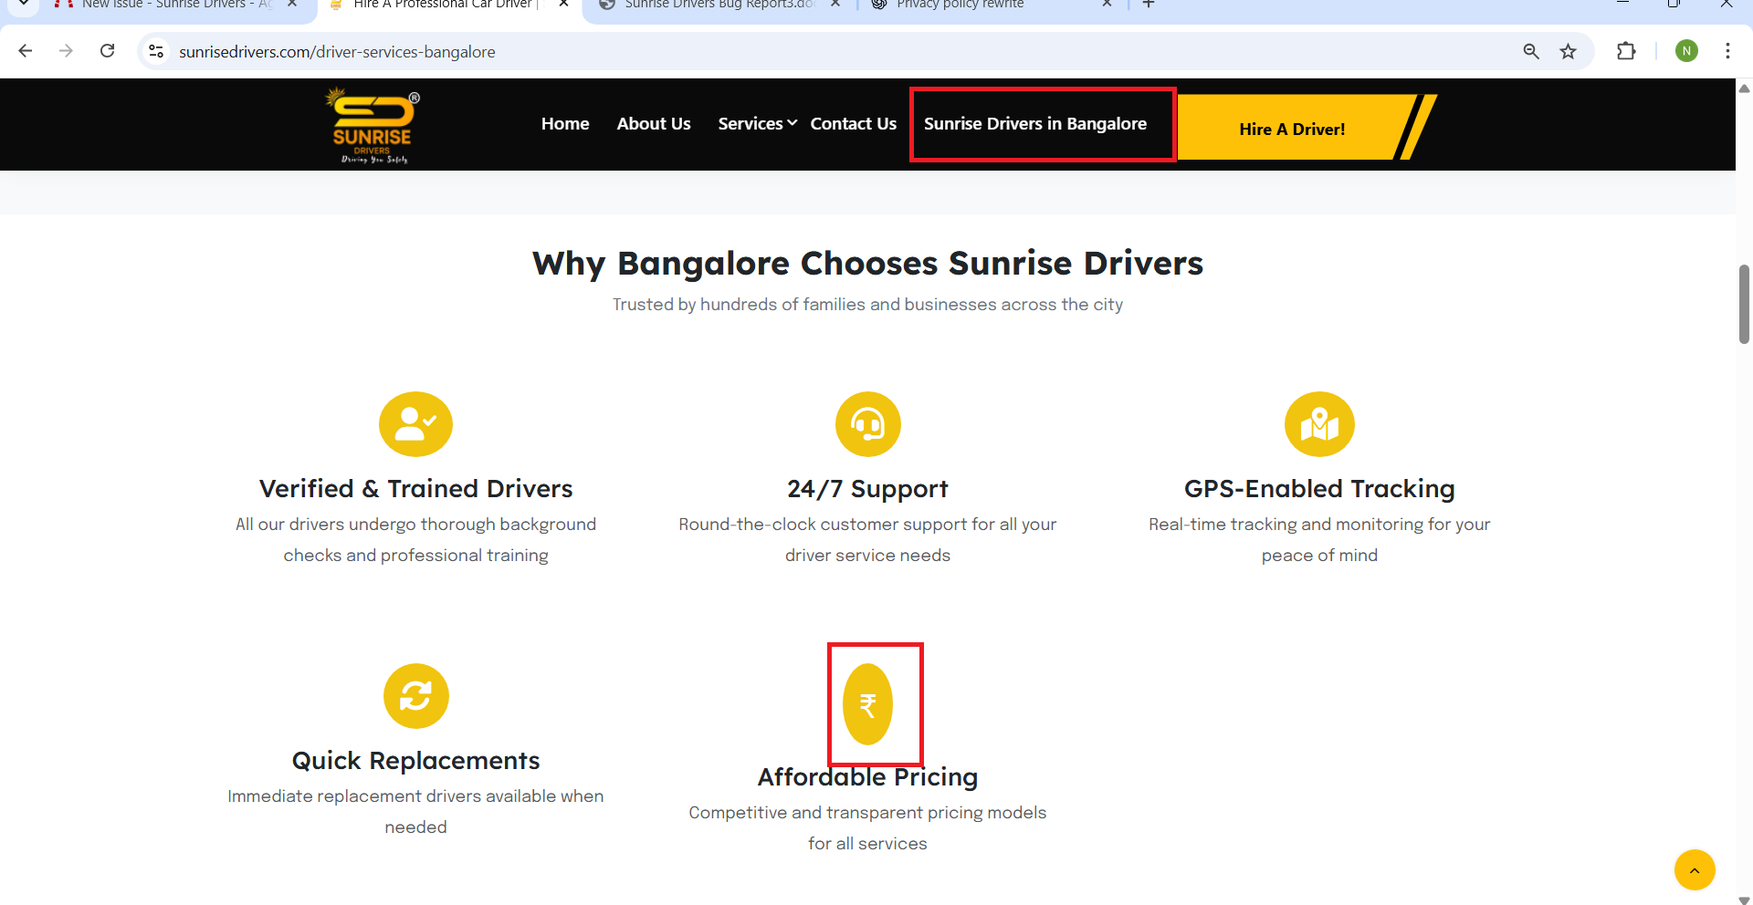Open the tab search dropdown arrow
The width and height of the screenshot is (1753, 905).
click(24, 5)
